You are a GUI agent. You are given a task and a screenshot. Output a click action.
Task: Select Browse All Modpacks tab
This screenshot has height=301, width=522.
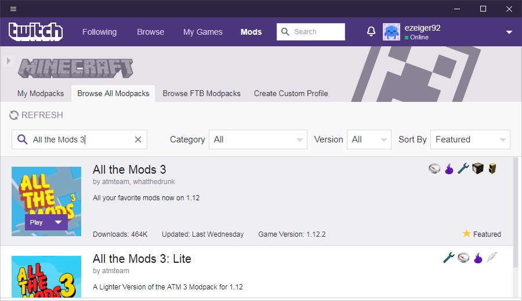tap(113, 93)
